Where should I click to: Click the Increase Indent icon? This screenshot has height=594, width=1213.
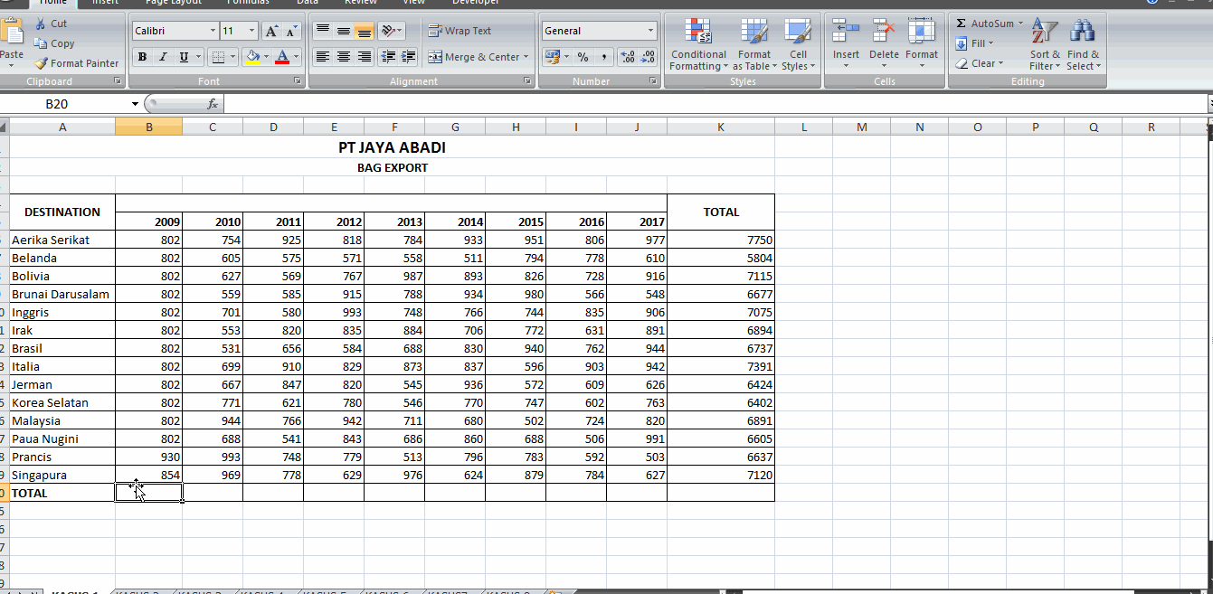pos(408,57)
